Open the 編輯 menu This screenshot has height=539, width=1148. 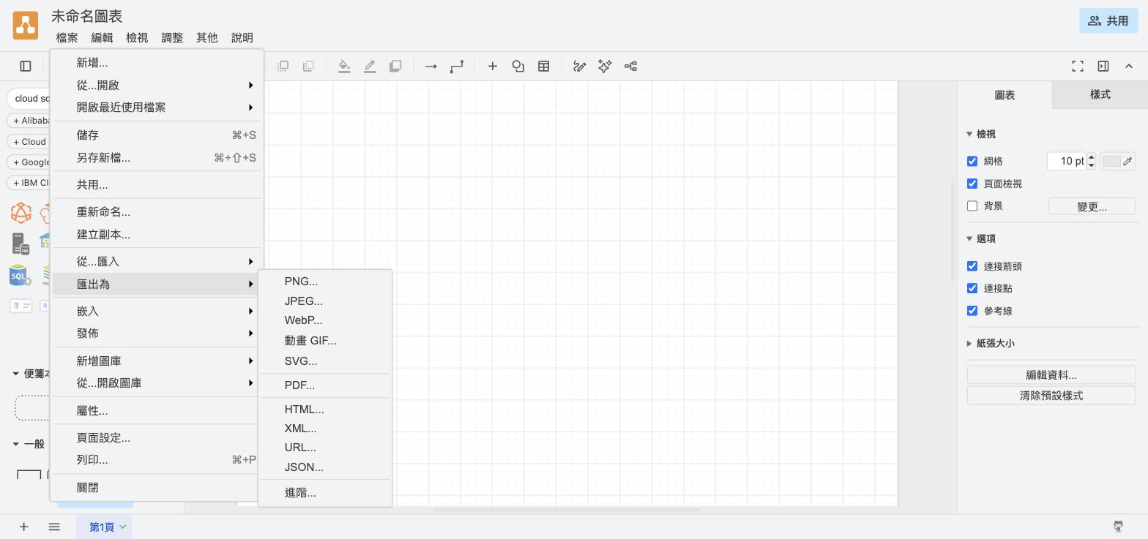(102, 37)
